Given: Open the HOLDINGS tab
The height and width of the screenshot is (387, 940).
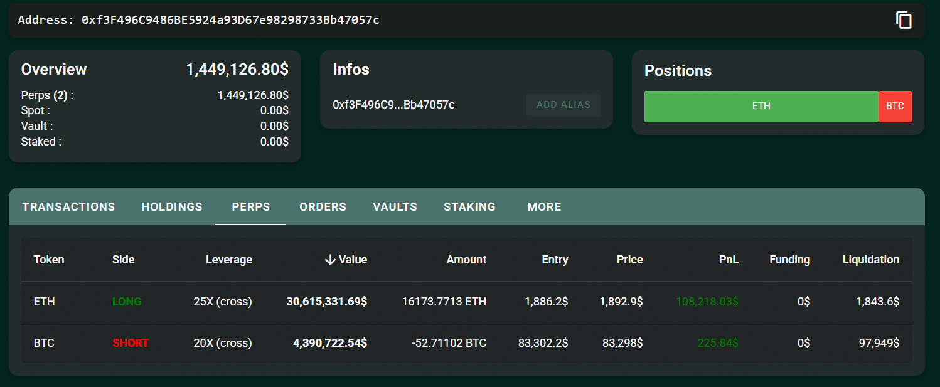Looking at the screenshot, I should [172, 207].
